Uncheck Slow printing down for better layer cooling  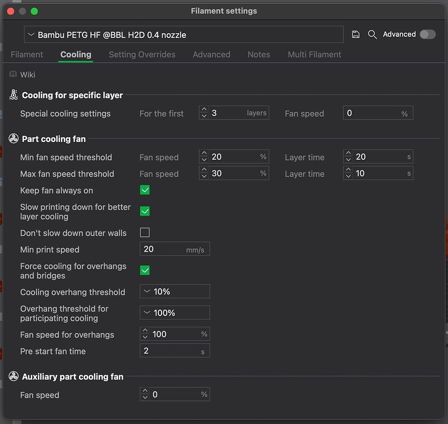pyautogui.click(x=145, y=211)
